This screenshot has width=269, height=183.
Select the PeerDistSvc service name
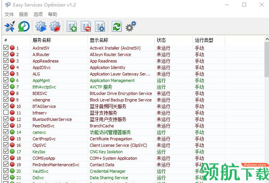(x=43, y=126)
